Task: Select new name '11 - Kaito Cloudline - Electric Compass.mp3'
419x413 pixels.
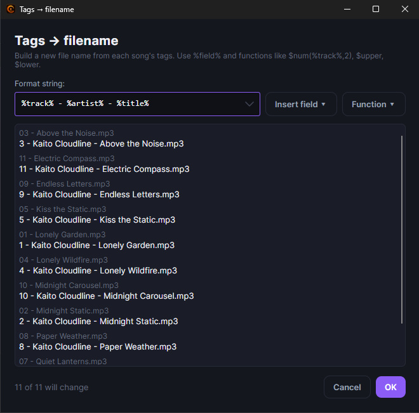Action: [104, 169]
